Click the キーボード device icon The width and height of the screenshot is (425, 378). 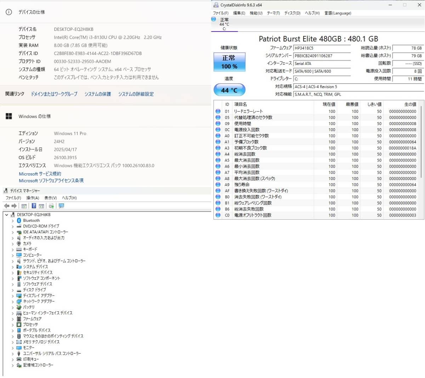click(x=19, y=249)
